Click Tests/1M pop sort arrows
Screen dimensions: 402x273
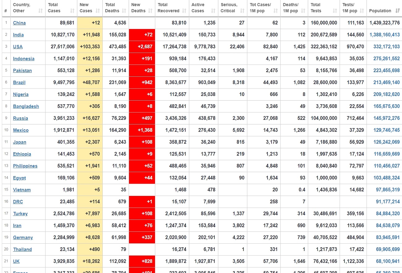pos(362,11)
